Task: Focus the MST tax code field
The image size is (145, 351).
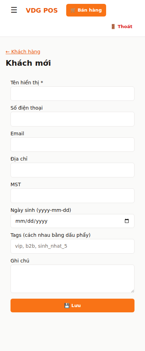Action: 72,196
